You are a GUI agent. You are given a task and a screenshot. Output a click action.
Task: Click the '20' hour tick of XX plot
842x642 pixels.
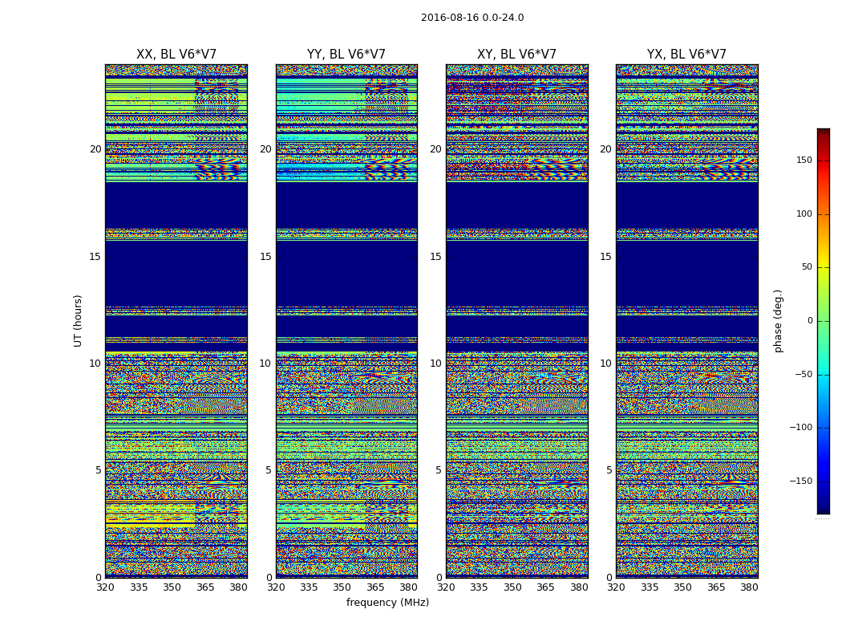[x=95, y=149]
